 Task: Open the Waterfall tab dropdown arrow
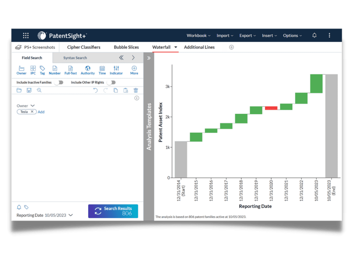[175, 47]
